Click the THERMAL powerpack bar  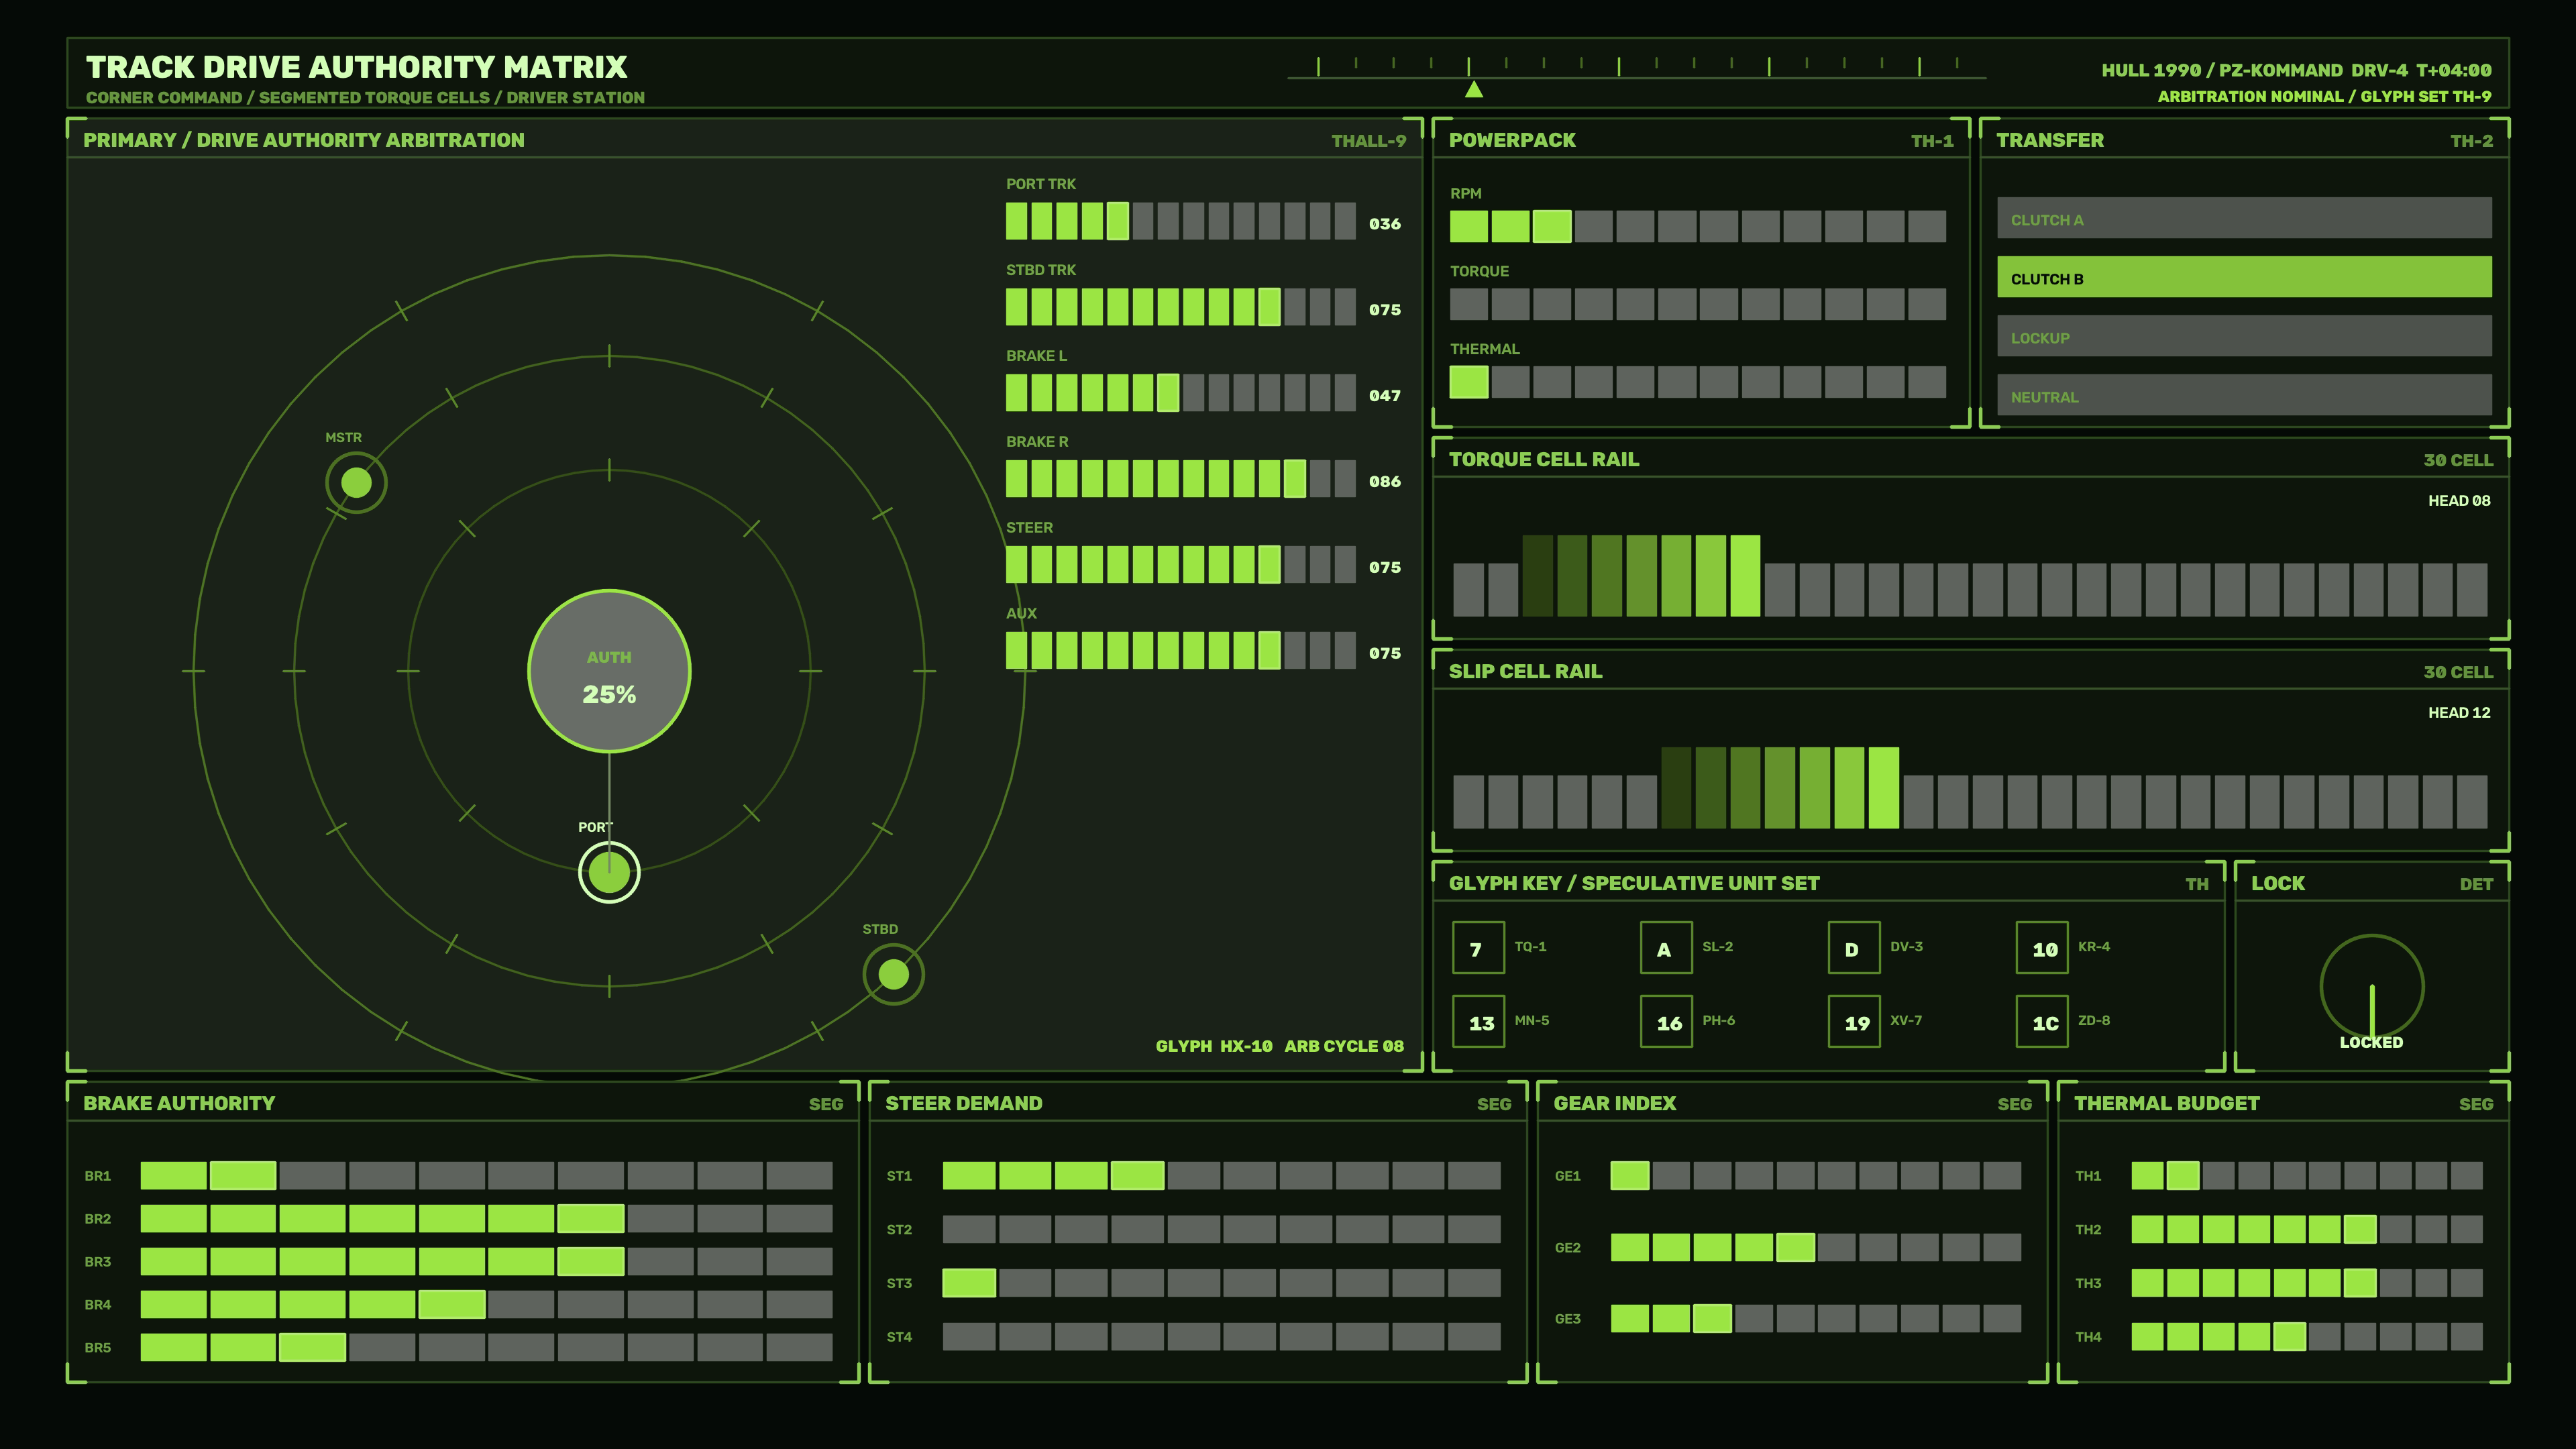[x=1698, y=382]
